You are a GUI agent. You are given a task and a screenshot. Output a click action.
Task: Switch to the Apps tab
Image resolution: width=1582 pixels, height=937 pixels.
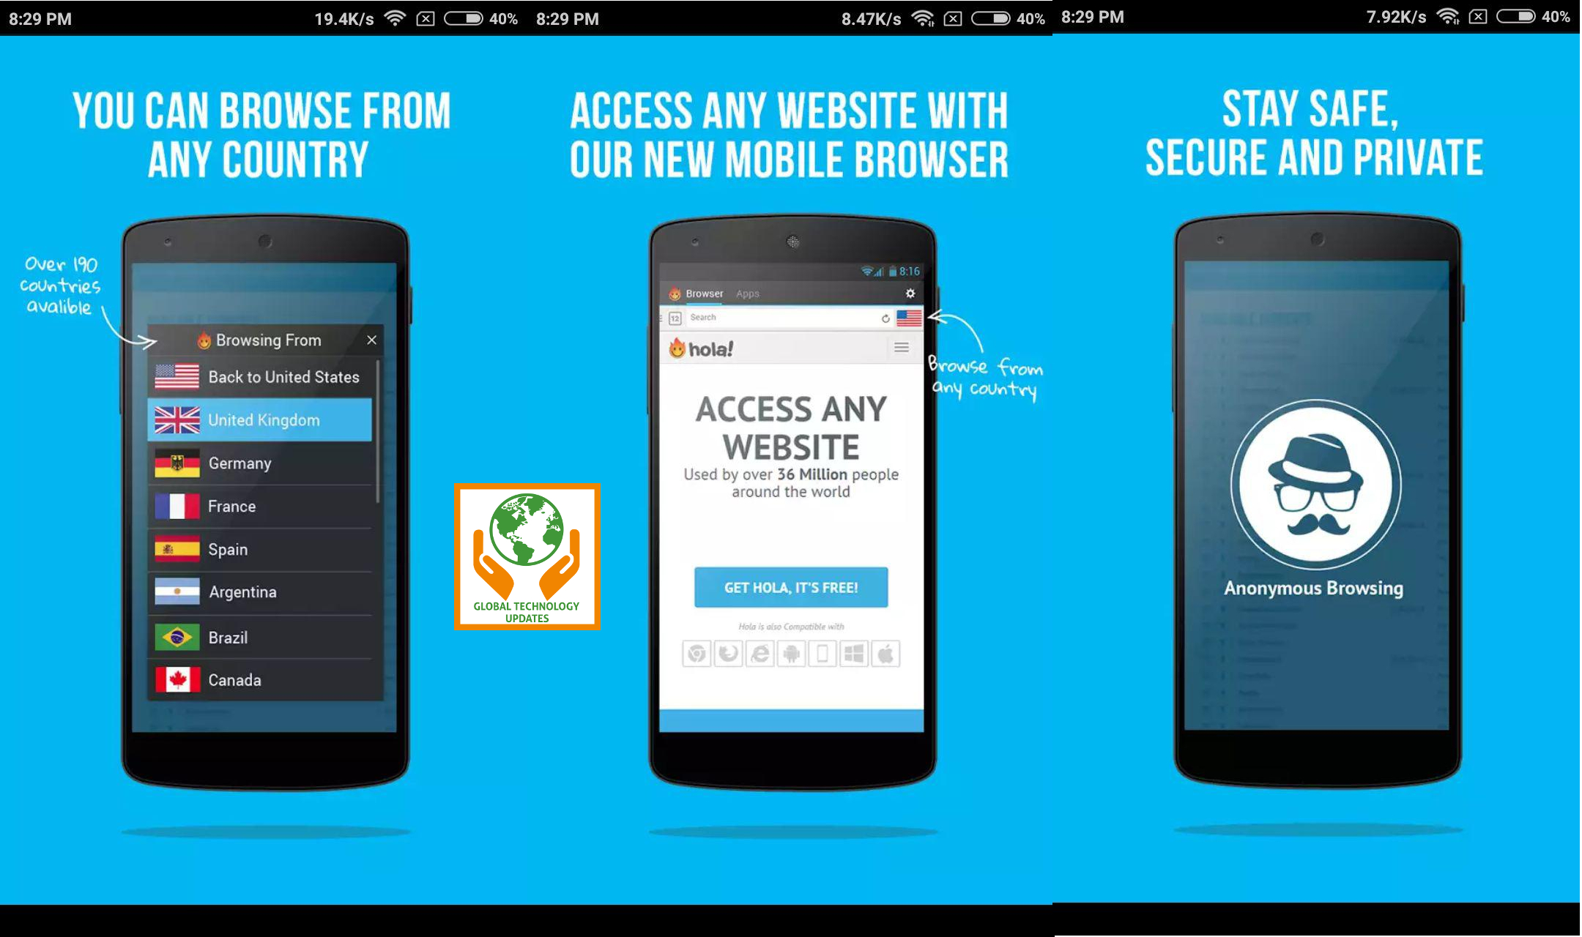coord(746,294)
